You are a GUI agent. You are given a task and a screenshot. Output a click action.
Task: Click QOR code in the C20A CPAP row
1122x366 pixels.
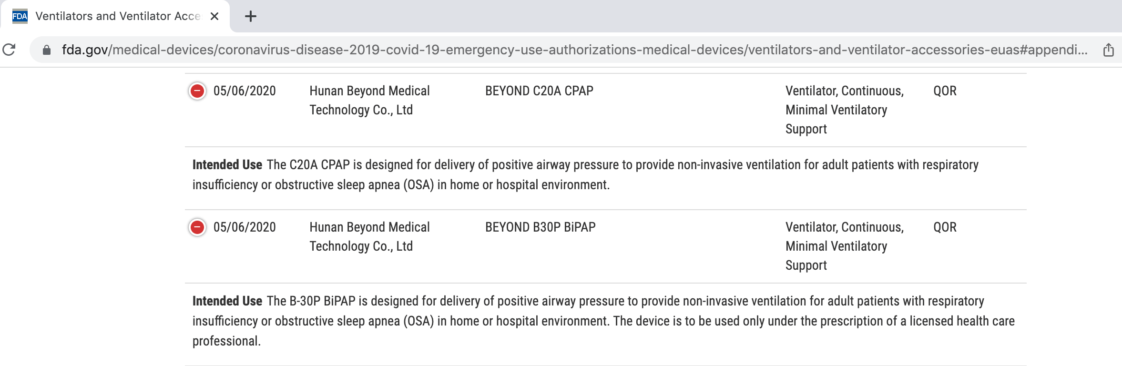pyautogui.click(x=945, y=91)
